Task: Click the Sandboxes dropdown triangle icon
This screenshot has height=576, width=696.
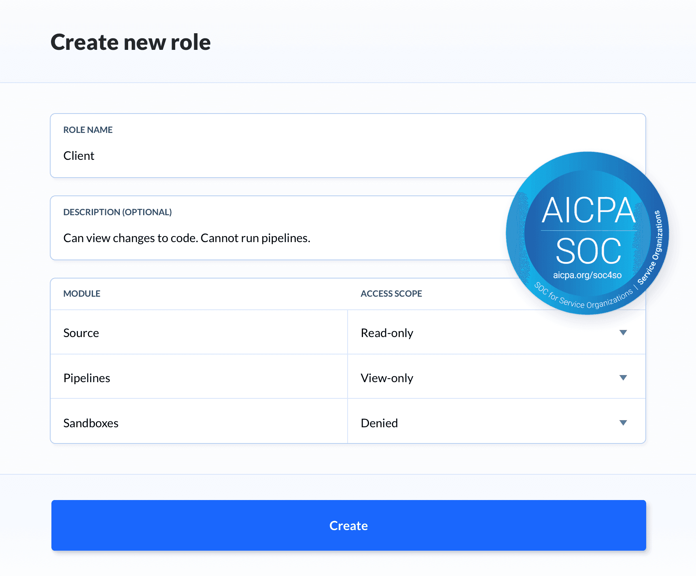Action: coord(623,423)
